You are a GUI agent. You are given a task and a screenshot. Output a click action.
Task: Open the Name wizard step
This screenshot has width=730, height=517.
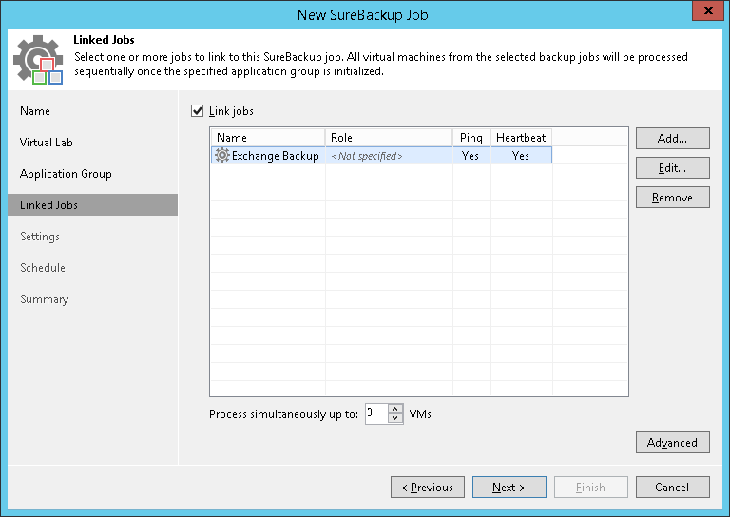point(35,111)
